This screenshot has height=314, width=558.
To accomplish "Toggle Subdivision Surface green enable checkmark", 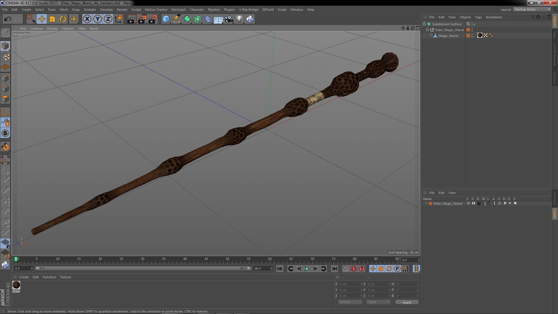I will 475,24.
